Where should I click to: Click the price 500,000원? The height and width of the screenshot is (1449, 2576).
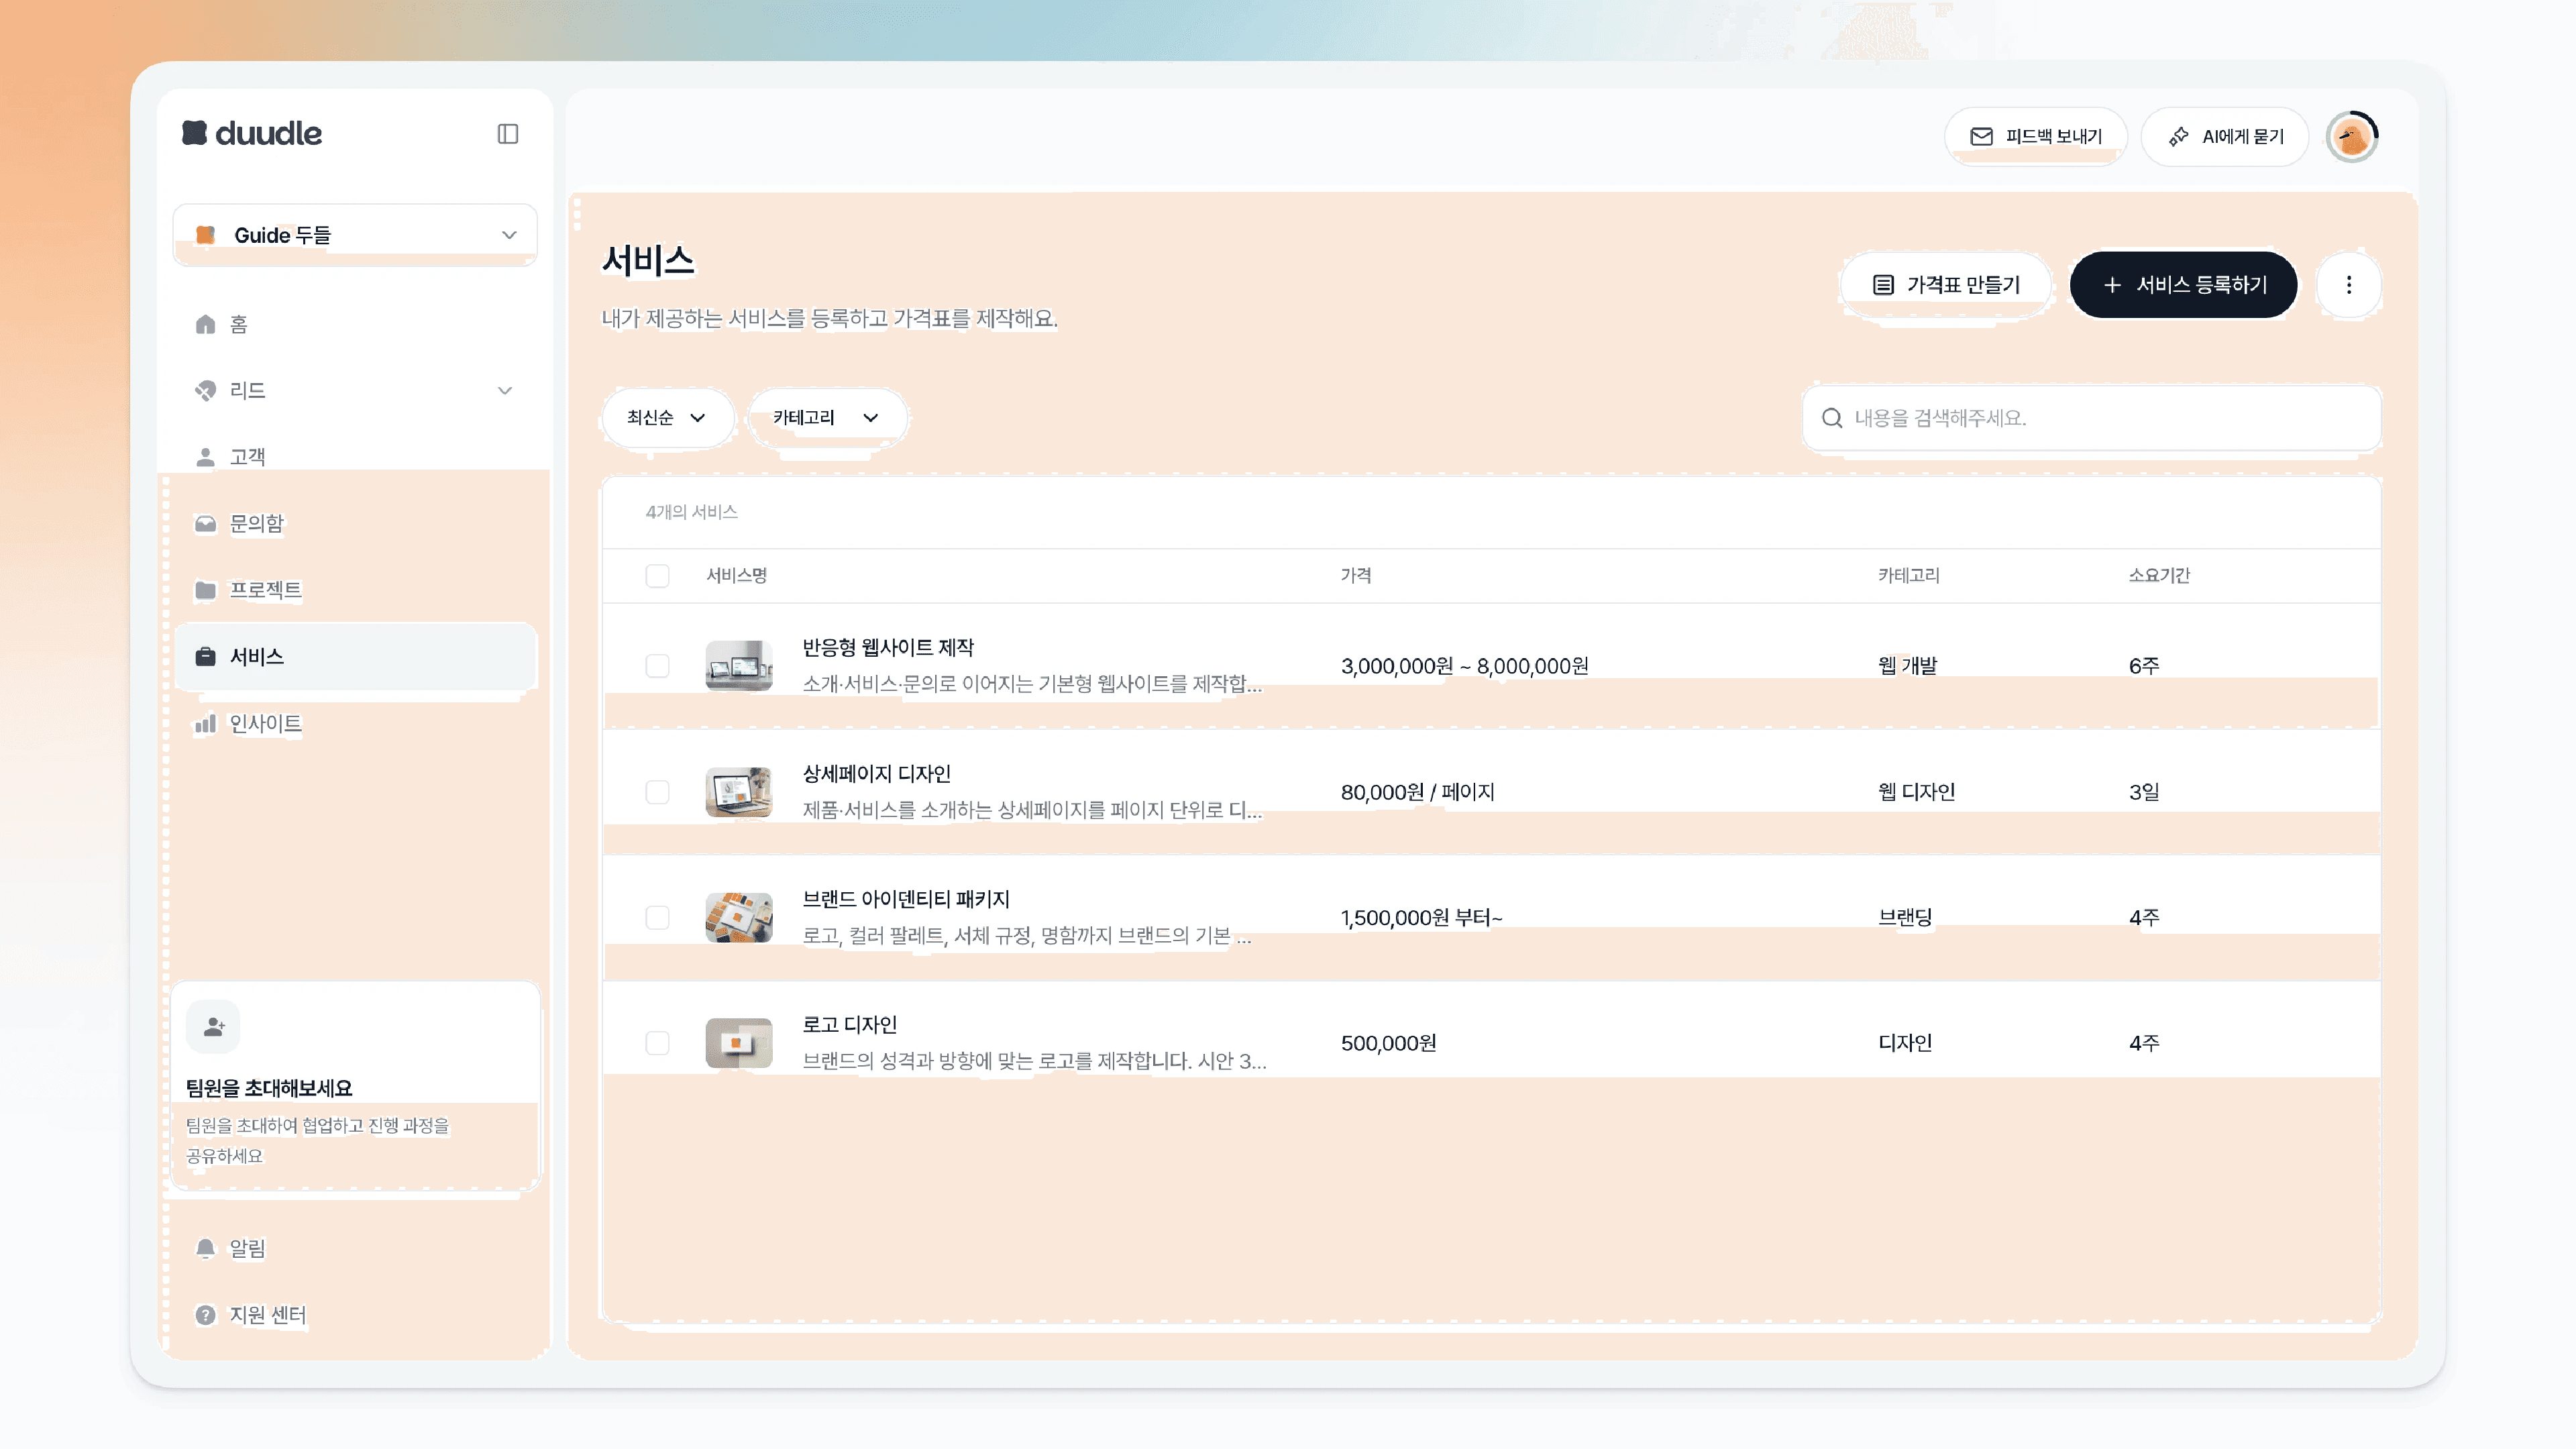pyautogui.click(x=1389, y=1043)
